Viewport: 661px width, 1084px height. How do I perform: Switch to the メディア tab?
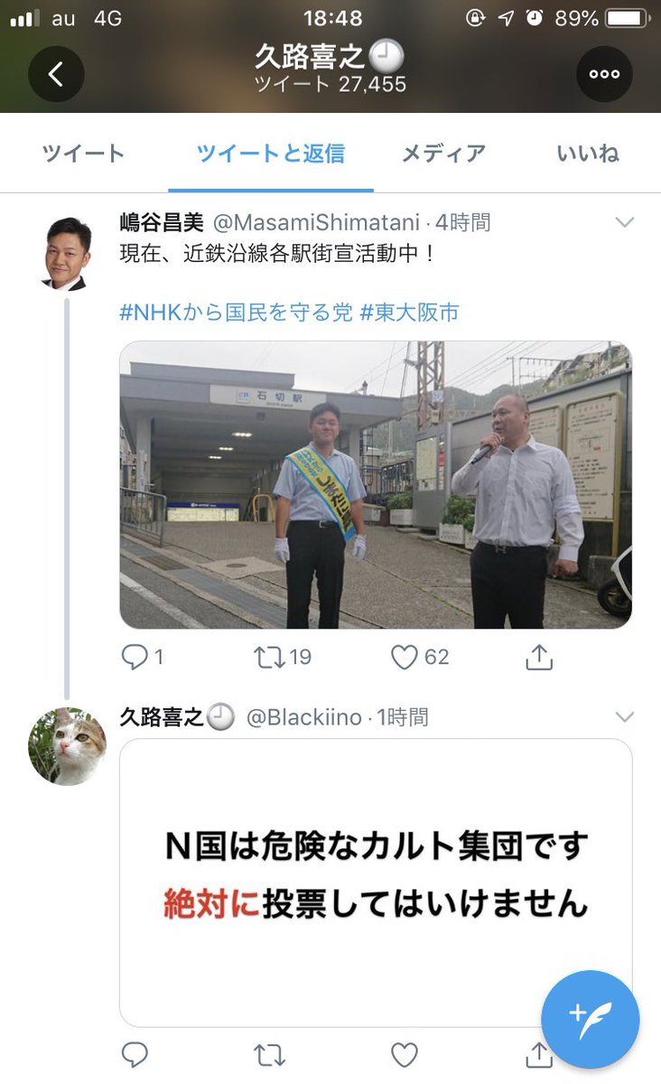(x=442, y=154)
